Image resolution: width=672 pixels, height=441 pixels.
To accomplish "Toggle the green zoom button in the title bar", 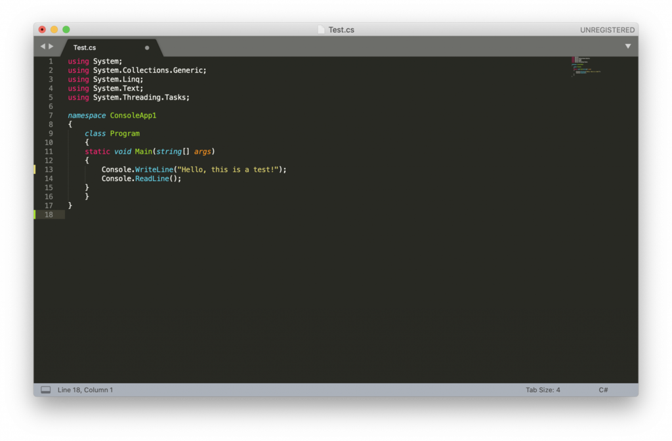I will click(x=66, y=29).
